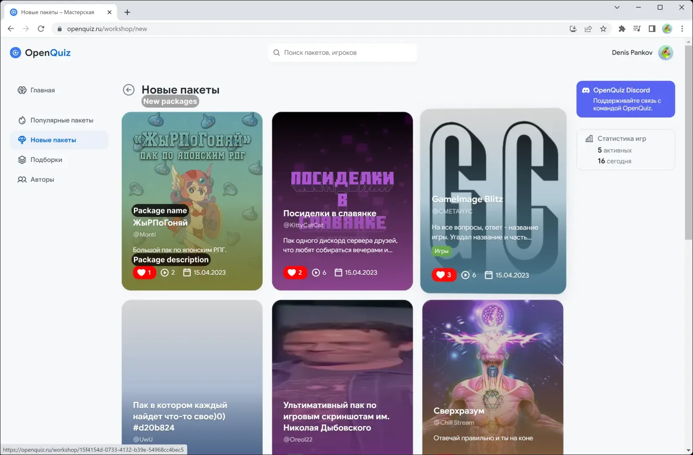Open the Ультимативный пак по игровым скриншотам title
Image resolution: width=693 pixels, height=455 pixels.
tap(336, 416)
